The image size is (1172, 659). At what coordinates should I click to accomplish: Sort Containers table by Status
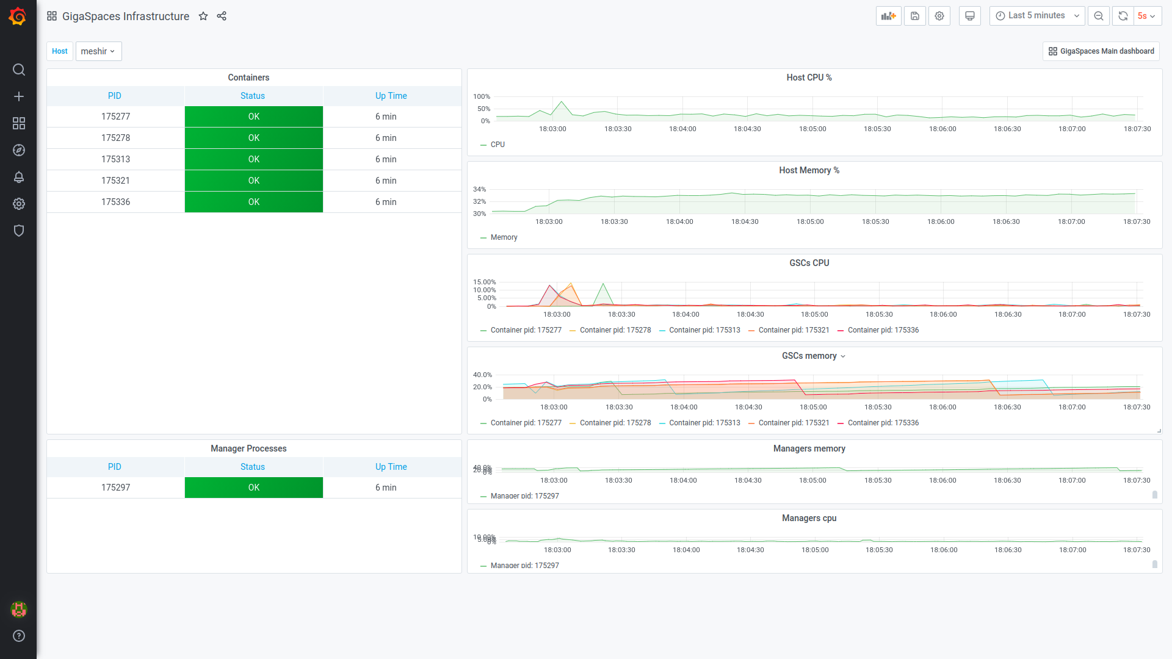[253, 96]
